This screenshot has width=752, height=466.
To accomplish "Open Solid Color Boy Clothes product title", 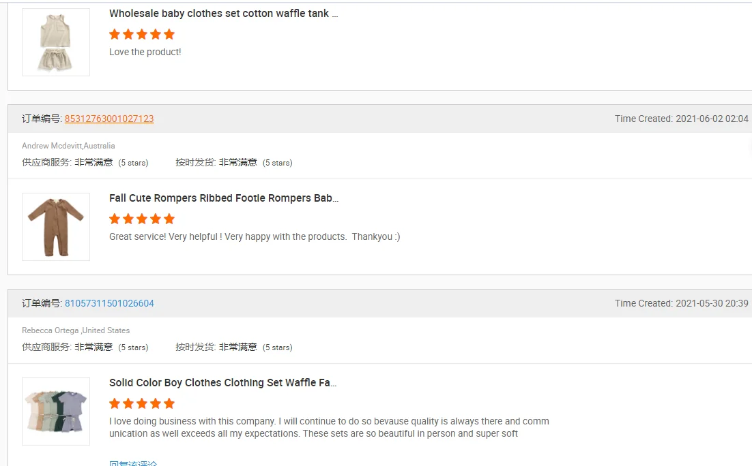I will coord(223,383).
